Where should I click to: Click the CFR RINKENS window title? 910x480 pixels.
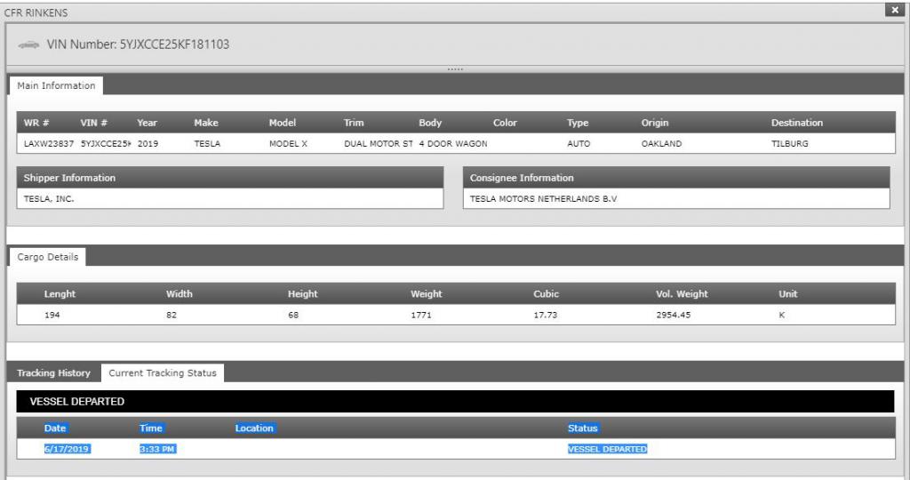pyautogui.click(x=36, y=12)
